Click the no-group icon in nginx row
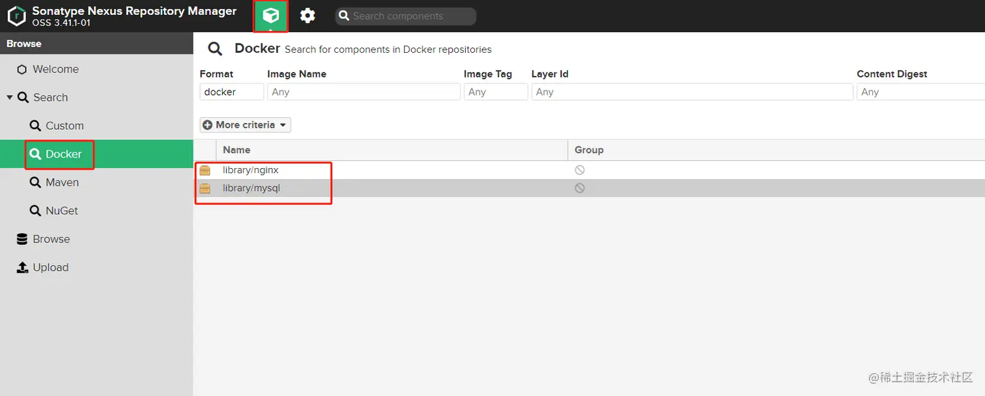985x396 pixels. click(x=579, y=170)
